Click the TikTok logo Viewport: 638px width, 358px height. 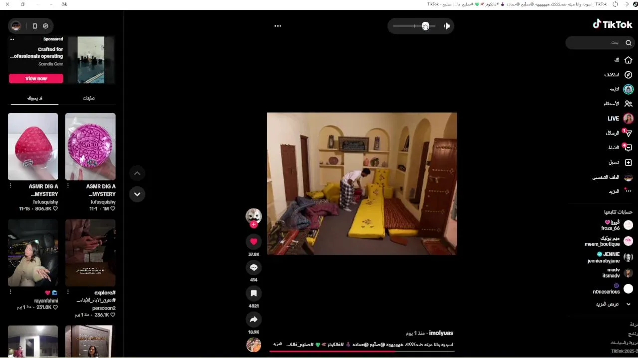click(612, 24)
